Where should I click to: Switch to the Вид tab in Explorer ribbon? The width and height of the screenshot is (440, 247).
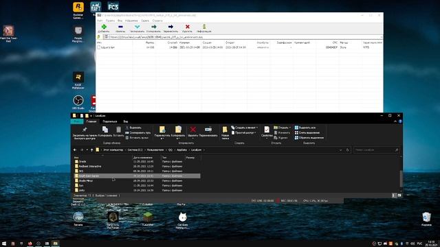(x=126, y=121)
